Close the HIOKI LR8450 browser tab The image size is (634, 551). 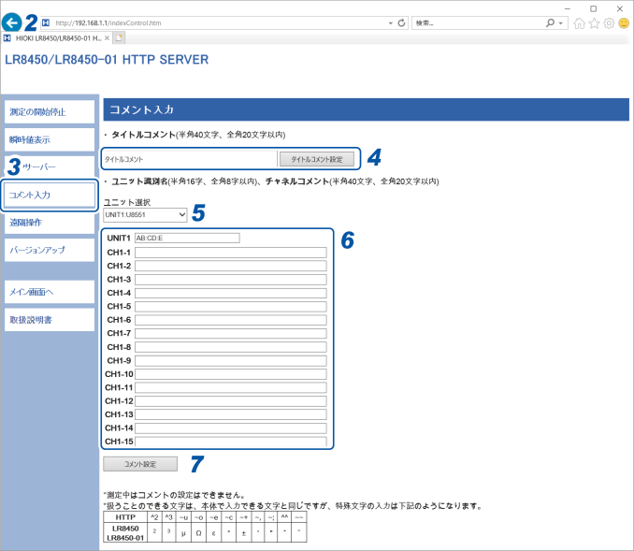coord(107,38)
